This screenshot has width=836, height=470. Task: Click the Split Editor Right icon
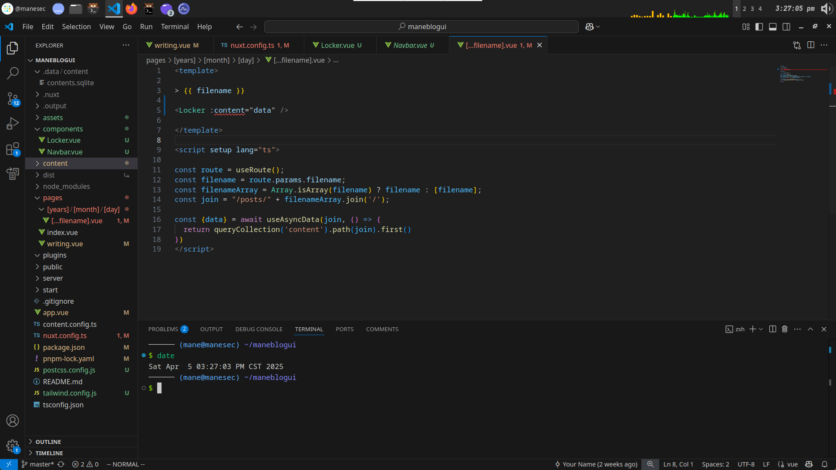(811, 45)
